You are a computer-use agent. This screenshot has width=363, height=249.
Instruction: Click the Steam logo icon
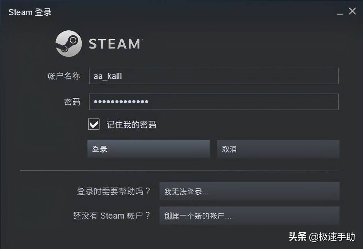point(69,44)
